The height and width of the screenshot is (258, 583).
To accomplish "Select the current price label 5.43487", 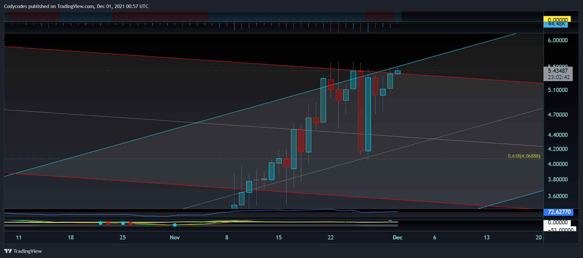I will [558, 71].
